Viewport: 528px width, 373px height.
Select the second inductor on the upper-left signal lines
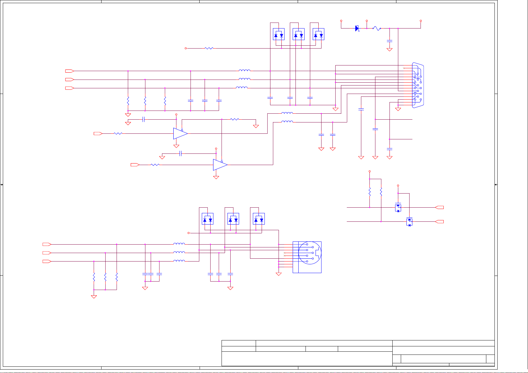(x=244, y=79)
